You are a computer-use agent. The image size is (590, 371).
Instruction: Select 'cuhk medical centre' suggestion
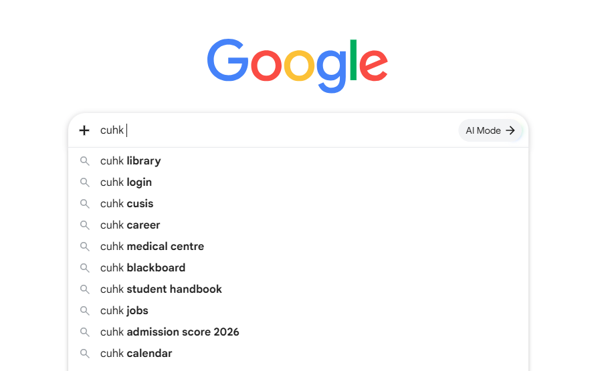(x=298, y=247)
